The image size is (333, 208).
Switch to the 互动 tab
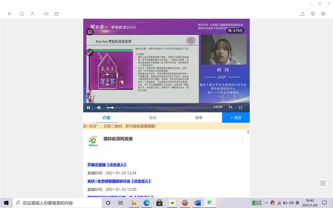click(x=153, y=118)
